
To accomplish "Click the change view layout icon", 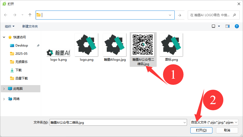I will coord(213,26).
